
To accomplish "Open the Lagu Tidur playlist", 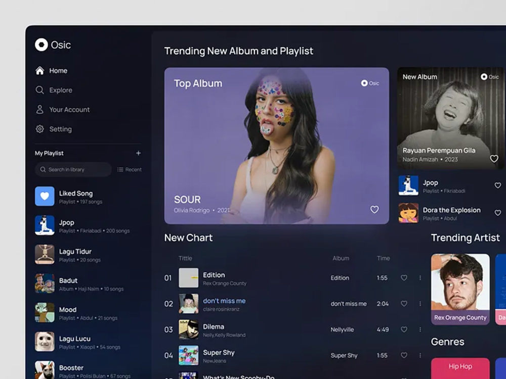I will pyautogui.click(x=88, y=254).
